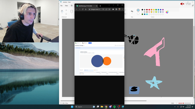Click the Cut scissors icon in Paint

(66, 10)
